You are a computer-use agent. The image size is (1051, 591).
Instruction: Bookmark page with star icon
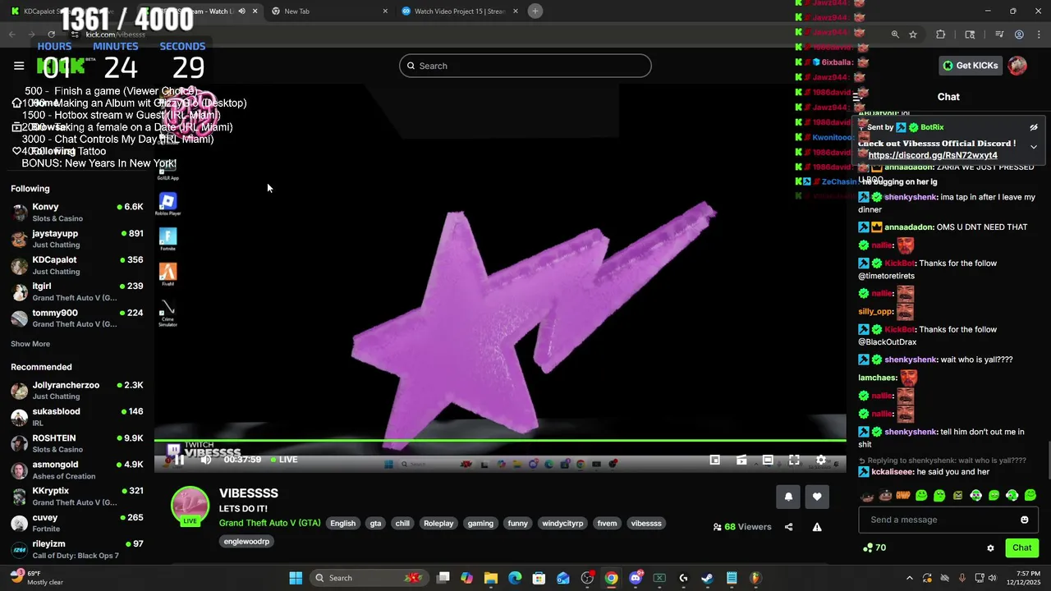pos(913,34)
